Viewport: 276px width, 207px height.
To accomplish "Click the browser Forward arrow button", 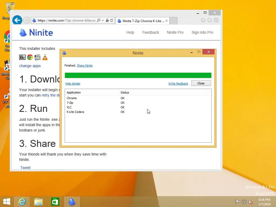I will pyautogui.click(x=27, y=20).
